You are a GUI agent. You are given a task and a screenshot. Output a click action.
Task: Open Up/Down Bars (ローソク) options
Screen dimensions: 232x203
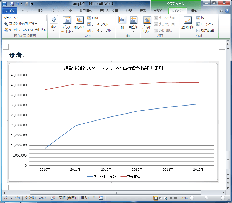click(x=205, y=24)
